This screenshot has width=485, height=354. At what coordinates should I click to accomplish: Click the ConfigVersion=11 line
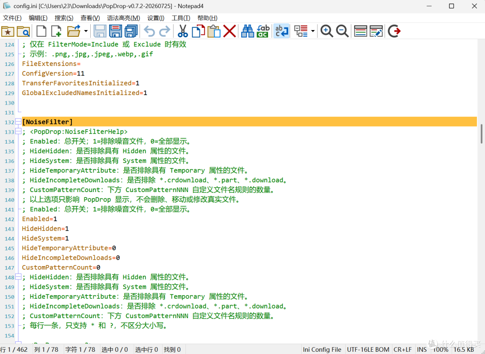coord(53,74)
